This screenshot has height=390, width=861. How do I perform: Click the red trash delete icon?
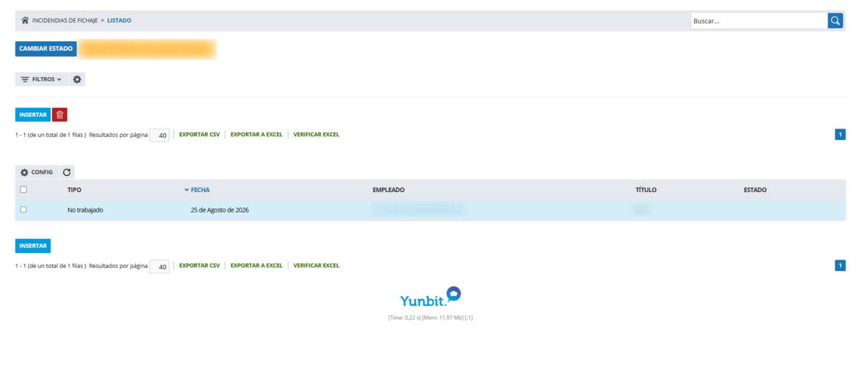coord(60,115)
